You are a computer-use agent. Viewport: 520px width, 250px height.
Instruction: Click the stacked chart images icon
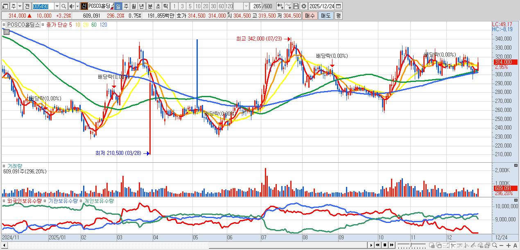point(487,245)
